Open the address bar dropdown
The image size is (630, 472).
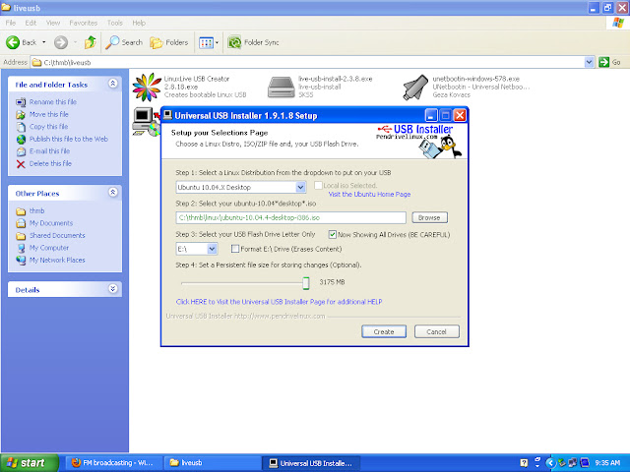tap(589, 62)
